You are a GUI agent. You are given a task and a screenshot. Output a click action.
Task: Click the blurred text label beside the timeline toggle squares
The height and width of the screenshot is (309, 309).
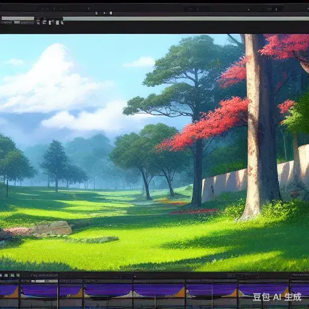coord(45,275)
